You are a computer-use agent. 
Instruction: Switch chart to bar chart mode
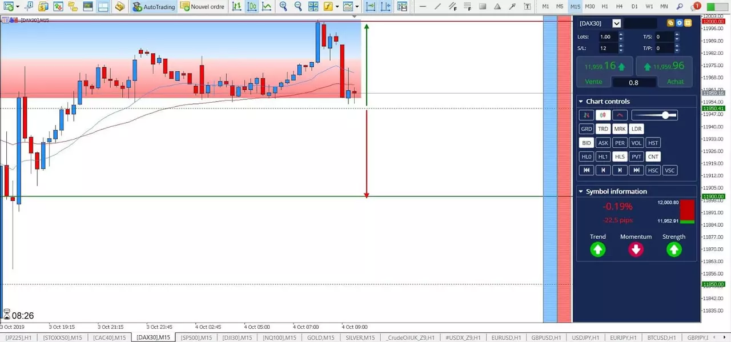coord(236,6)
